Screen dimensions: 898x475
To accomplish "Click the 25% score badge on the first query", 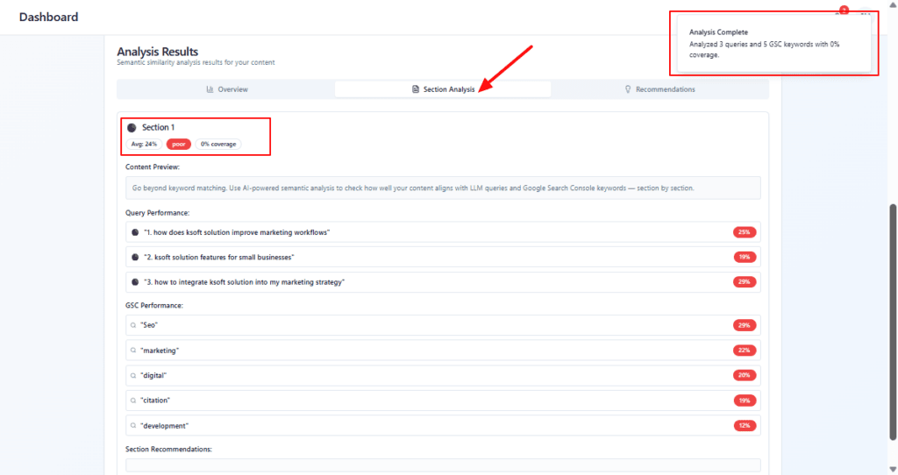I will click(x=745, y=232).
